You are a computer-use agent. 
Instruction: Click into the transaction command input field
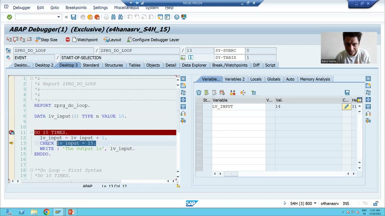click(x=36, y=17)
